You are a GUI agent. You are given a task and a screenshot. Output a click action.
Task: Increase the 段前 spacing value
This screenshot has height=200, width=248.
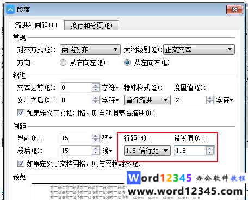pos(96,136)
